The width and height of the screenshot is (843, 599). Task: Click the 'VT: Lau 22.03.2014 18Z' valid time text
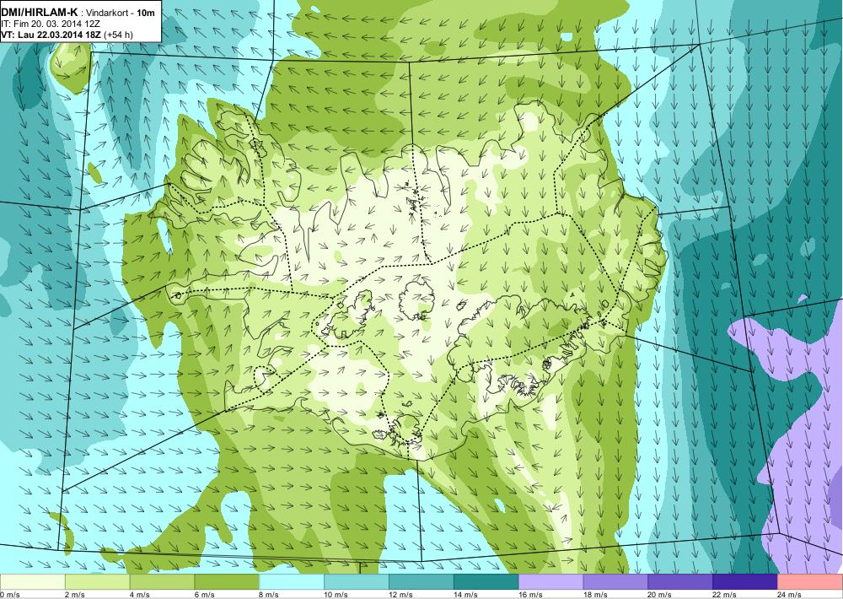pos(51,35)
